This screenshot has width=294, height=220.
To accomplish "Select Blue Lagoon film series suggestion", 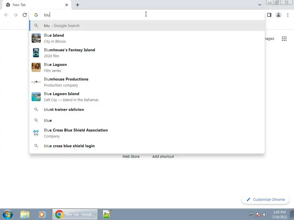I will [x=147, y=67].
